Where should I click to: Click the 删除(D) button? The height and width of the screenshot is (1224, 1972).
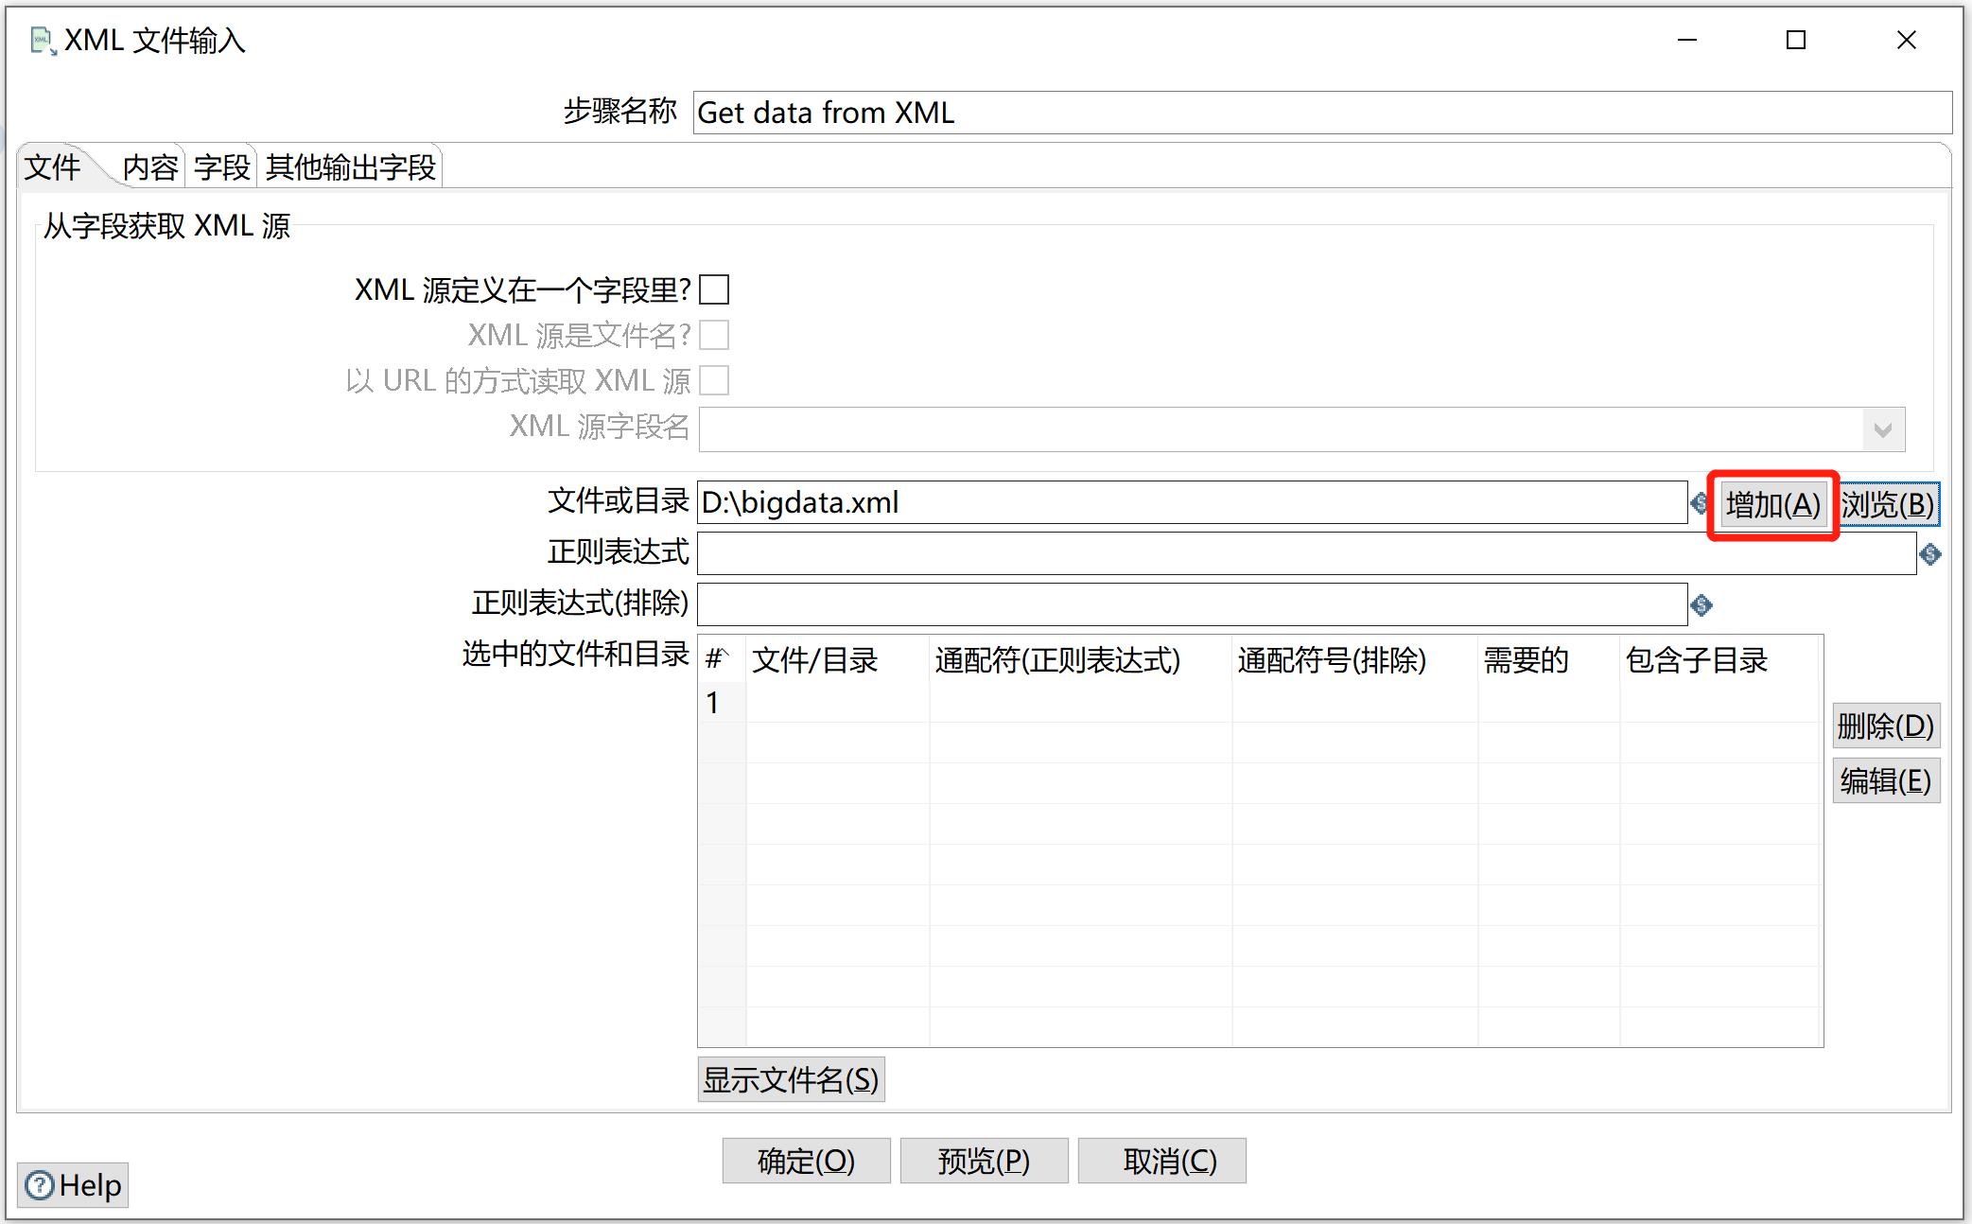(1886, 726)
